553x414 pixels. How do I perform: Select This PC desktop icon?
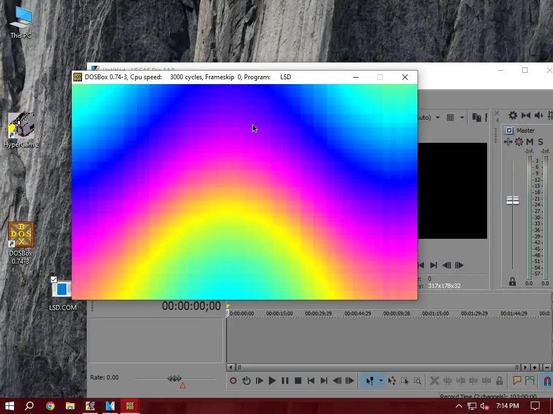coord(21,22)
